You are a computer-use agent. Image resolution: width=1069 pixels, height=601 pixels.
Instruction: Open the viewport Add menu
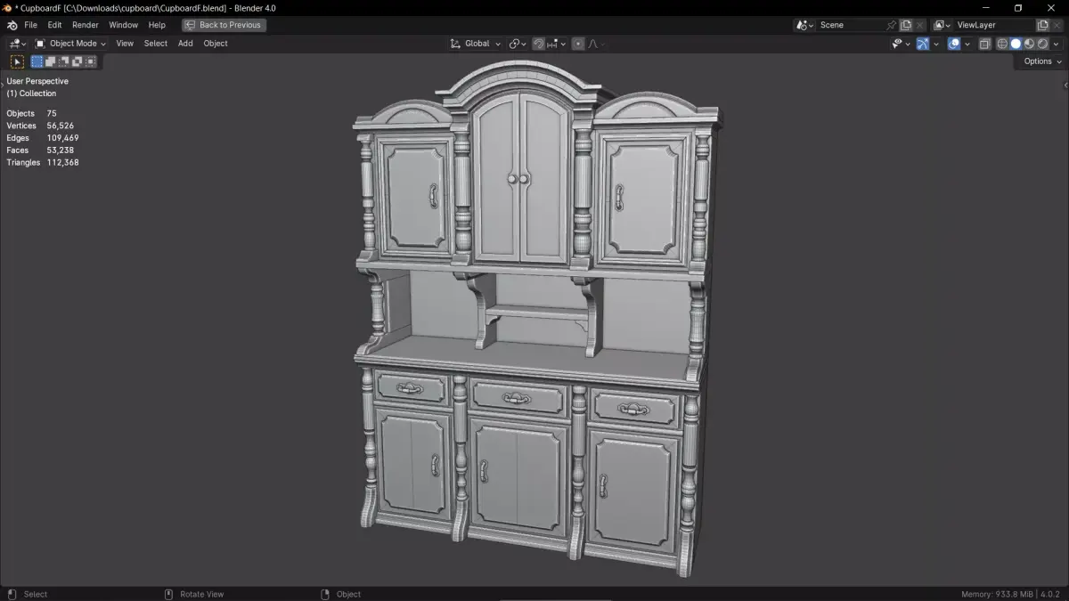185,43
